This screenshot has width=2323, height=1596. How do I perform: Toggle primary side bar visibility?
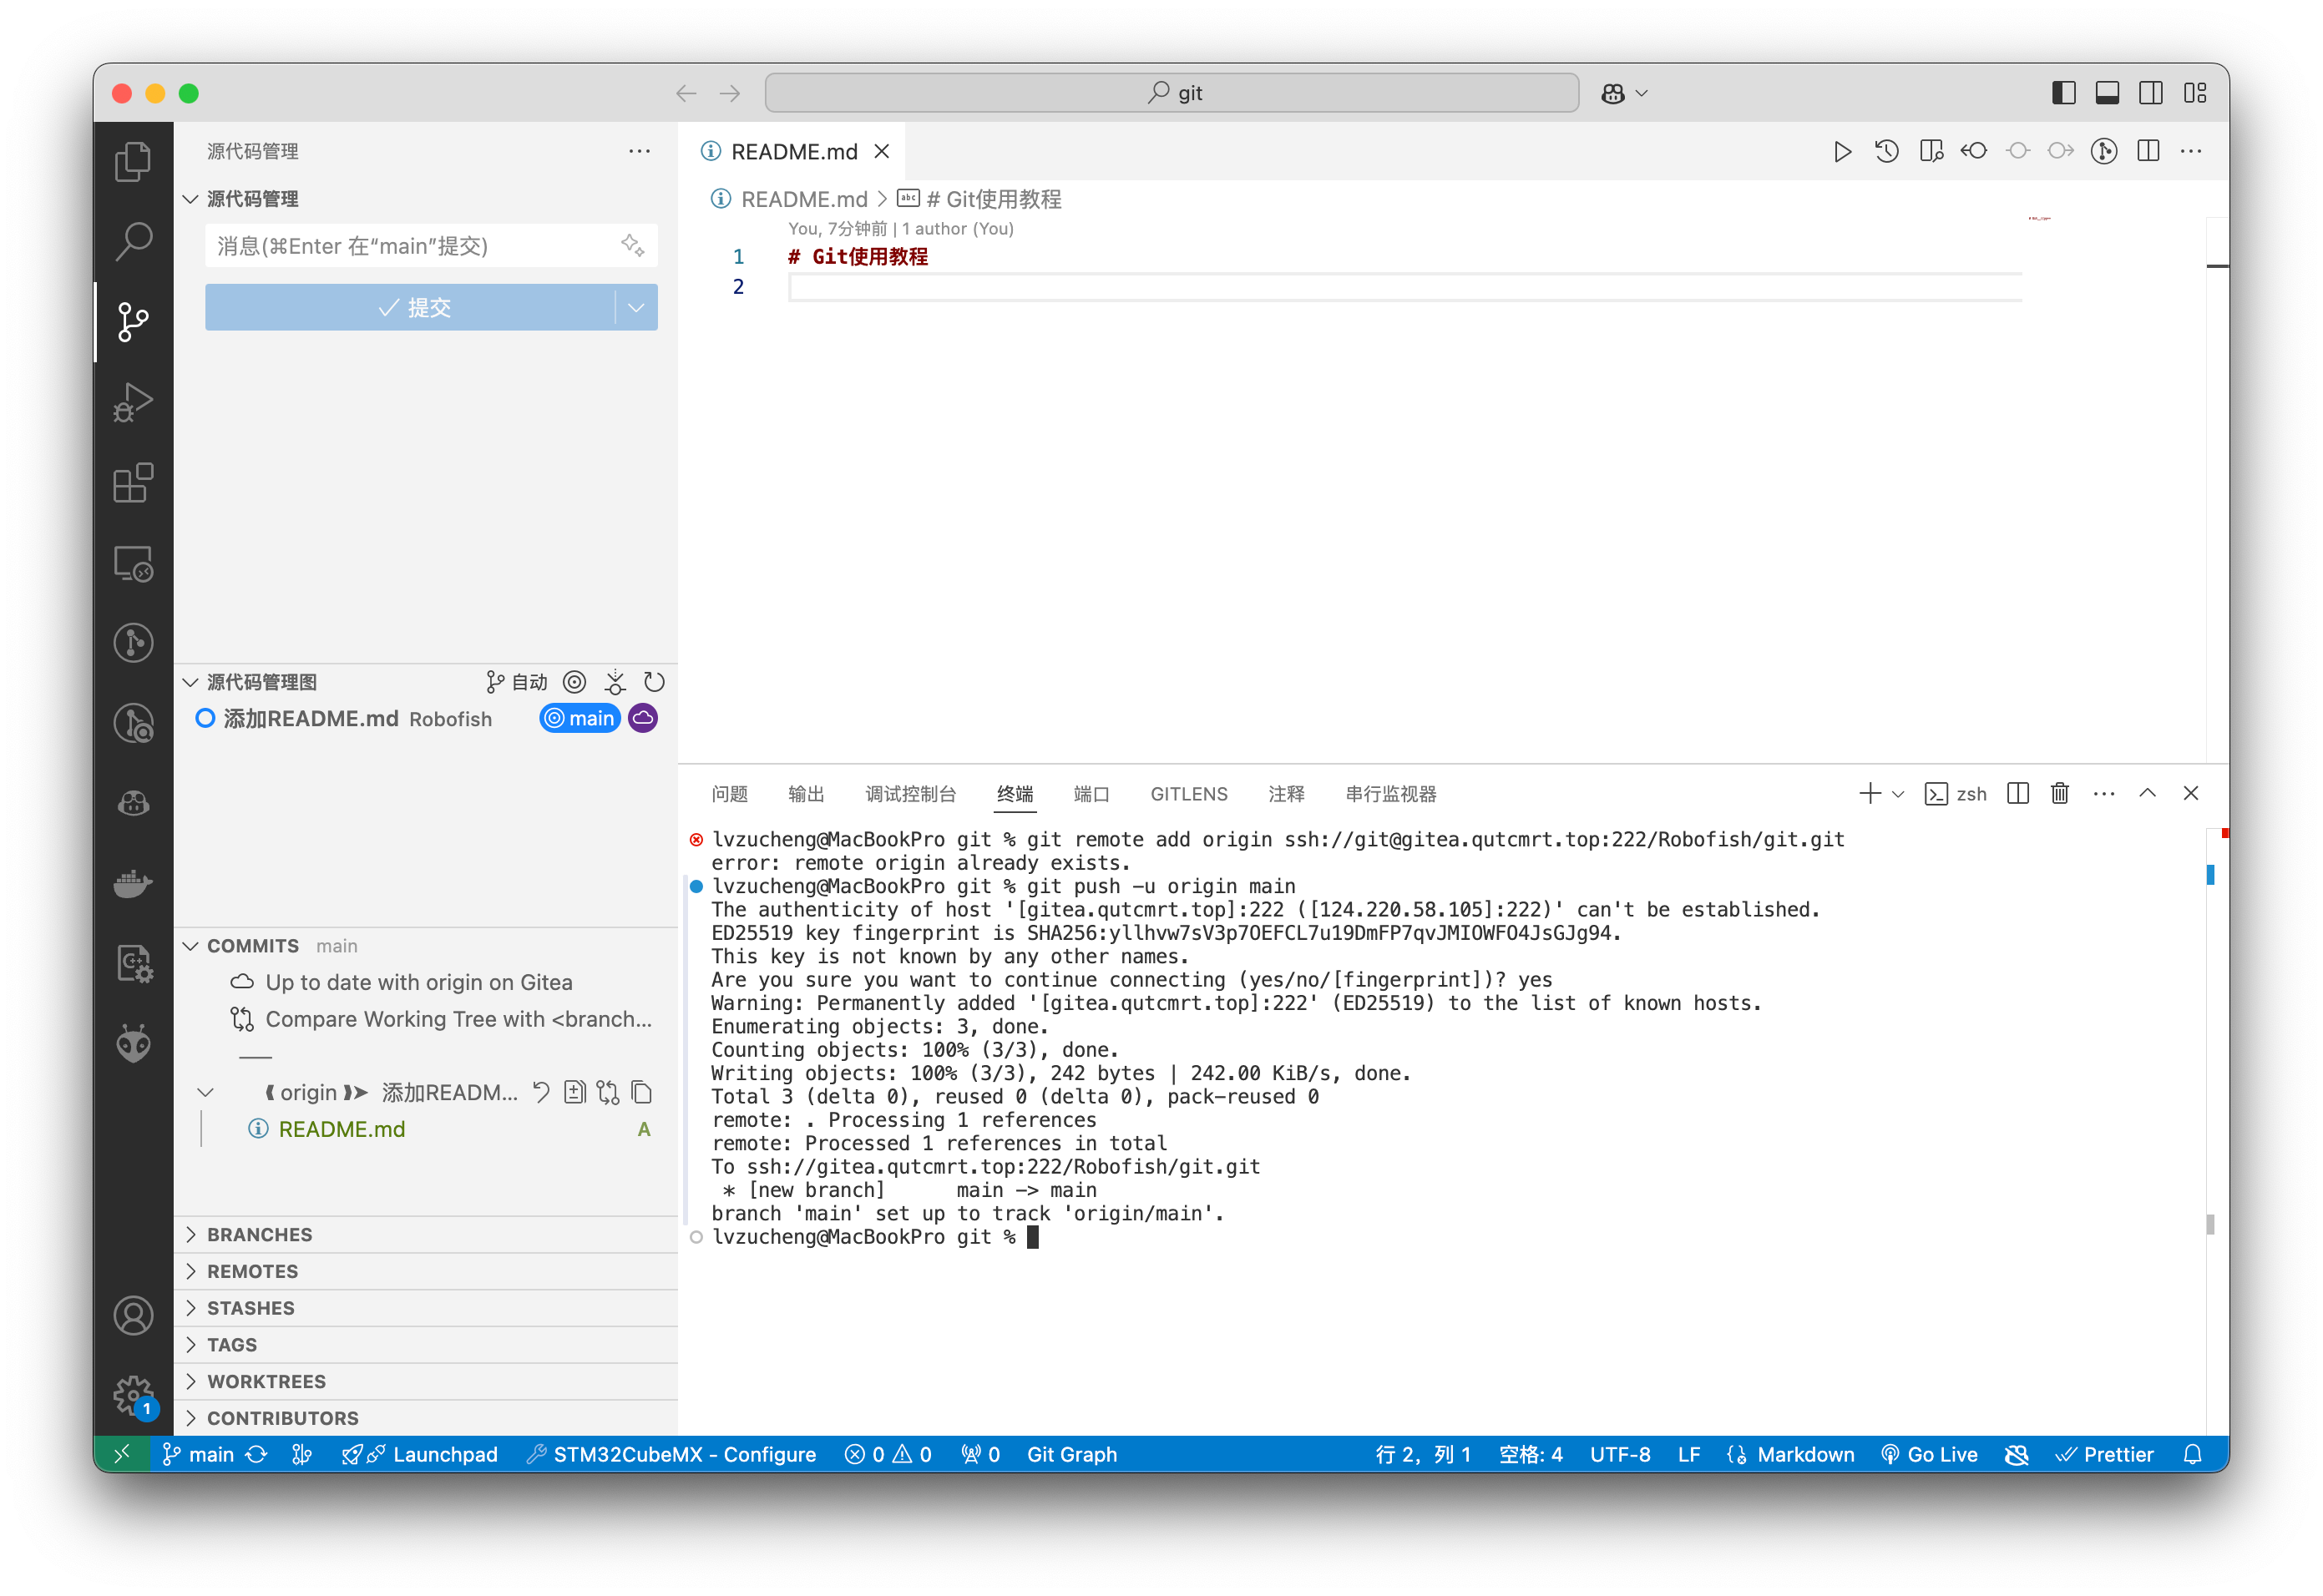pos(2062,93)
